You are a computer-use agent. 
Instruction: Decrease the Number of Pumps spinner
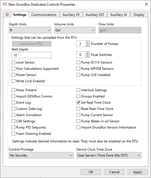pos(87,45)
